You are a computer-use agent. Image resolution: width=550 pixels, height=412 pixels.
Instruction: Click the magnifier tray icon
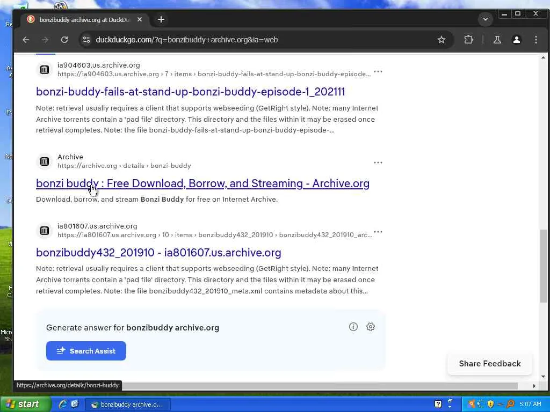tap(510, 404)
